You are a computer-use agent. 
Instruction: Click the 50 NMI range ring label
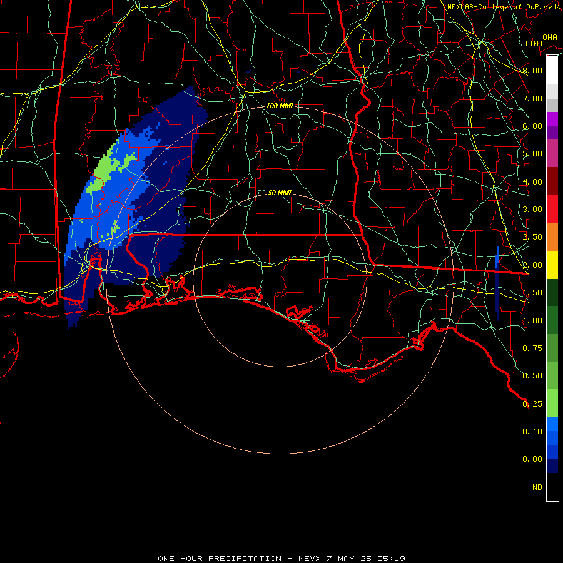point(280,193)
